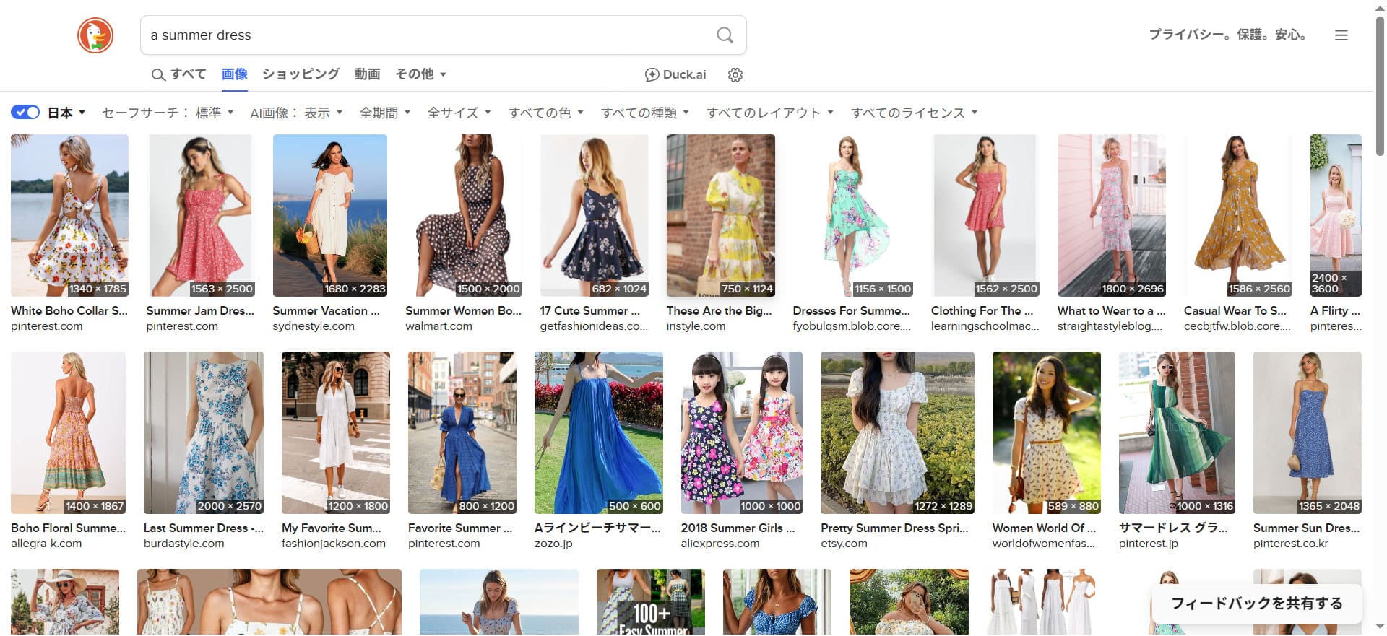Click the aliexpress.com source link

(x=720, y=544)
